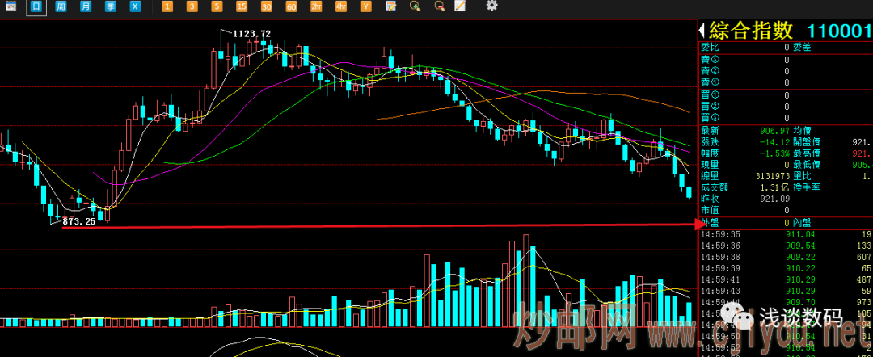Zoom in on the chart with magnifier
This screenshot has height=357, width=873.
click(x=415, y=6)
